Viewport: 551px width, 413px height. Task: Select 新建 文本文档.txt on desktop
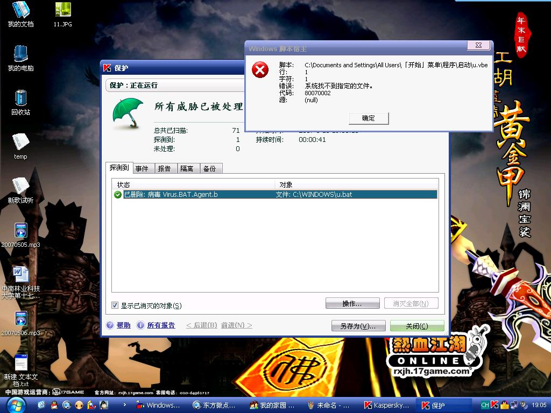[21, 371]
